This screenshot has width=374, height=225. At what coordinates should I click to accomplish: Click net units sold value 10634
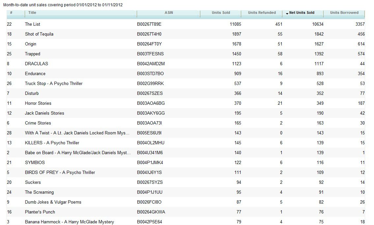318,24
